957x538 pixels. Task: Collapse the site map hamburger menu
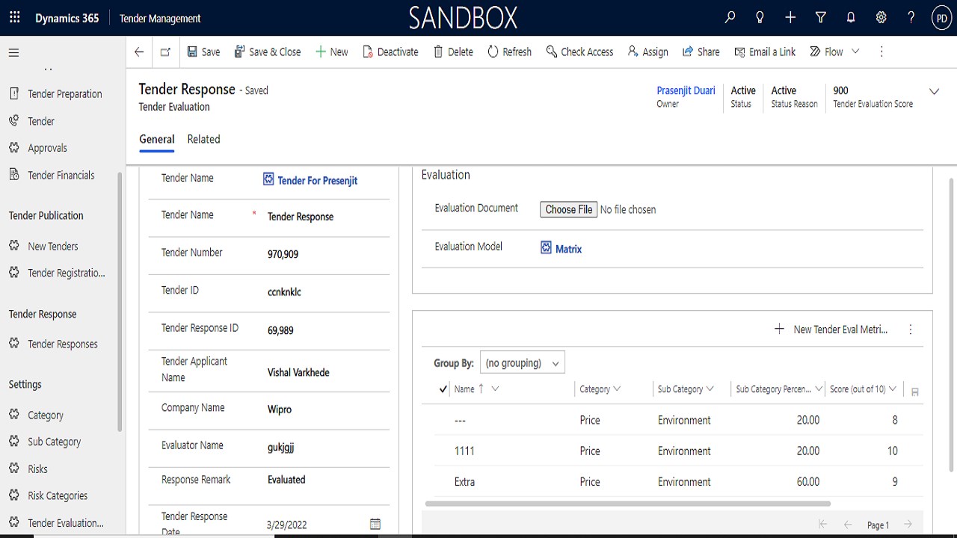tap(13, 53)
